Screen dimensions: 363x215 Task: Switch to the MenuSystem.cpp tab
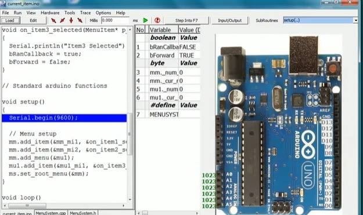click(x=51, y=213)
